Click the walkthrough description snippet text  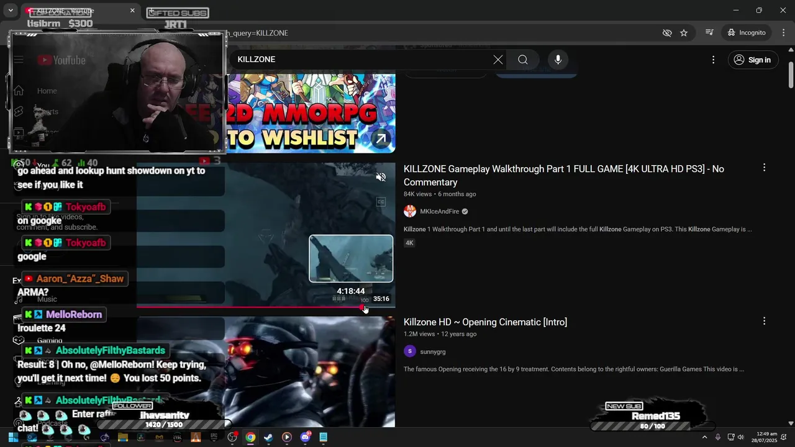click(x=578, y=230)
